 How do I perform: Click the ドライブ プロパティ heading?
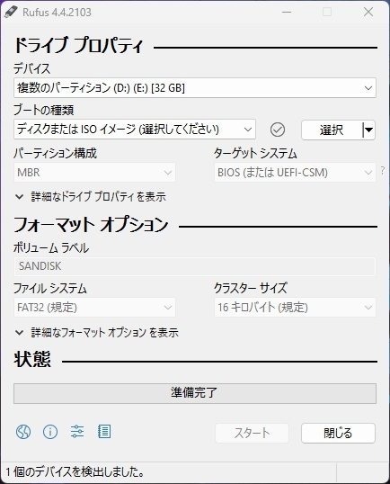click(78, 46)
